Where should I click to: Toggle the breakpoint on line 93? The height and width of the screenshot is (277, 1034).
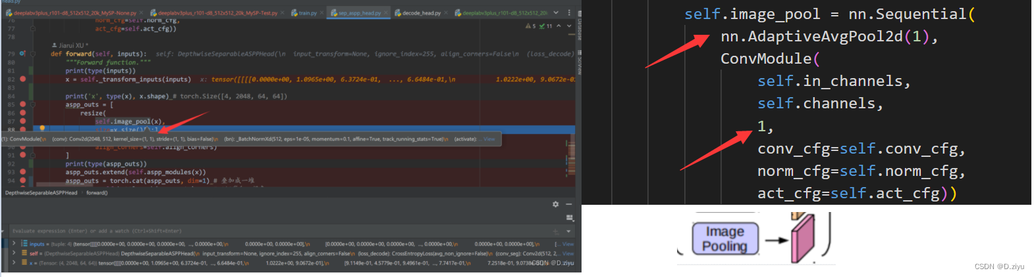pyautogui.click(x=23, y=172)
